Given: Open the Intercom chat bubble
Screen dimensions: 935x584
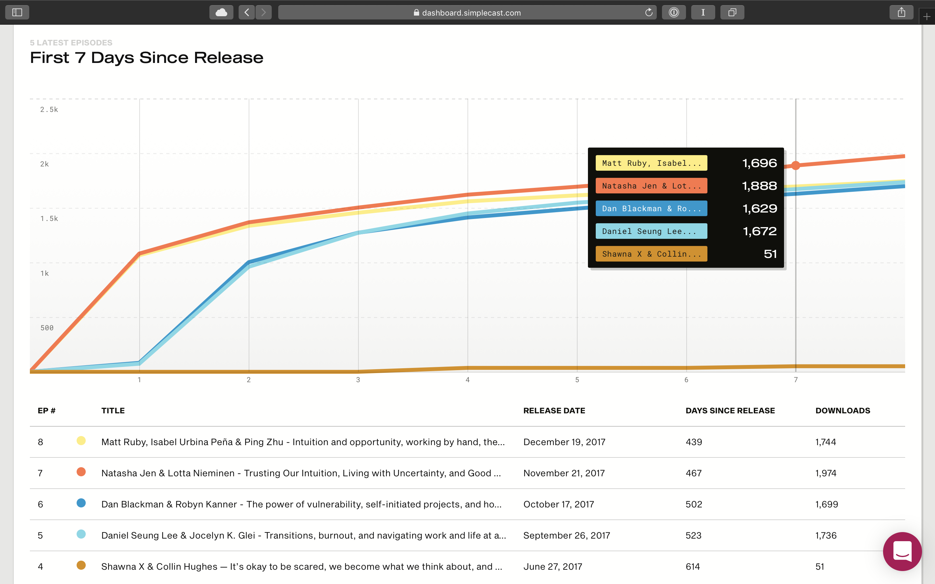Looking at the screenshot, I should 902,551.
